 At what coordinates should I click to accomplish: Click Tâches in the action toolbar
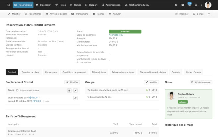pos(99,14)
